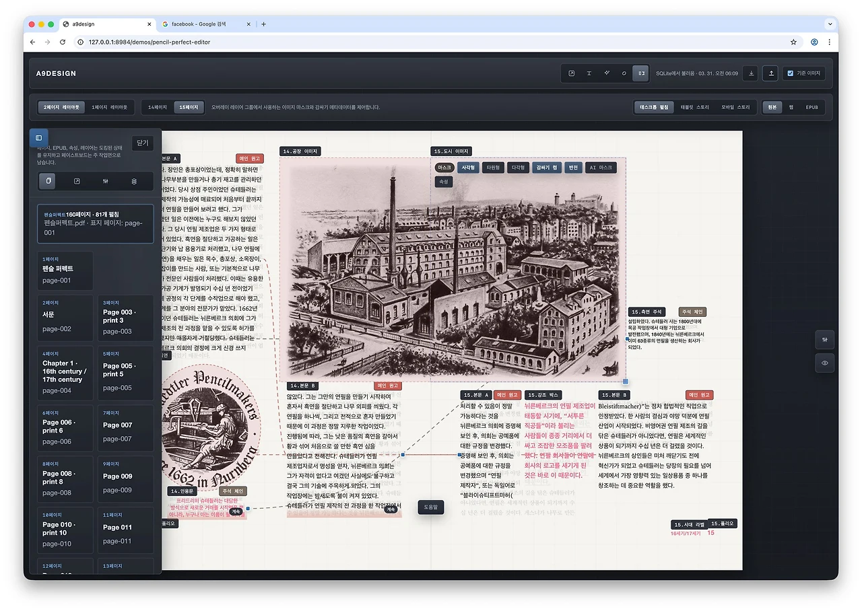Click the download arrow icon
The width and height of the screenshot is (862, 611).
point(751,73)
